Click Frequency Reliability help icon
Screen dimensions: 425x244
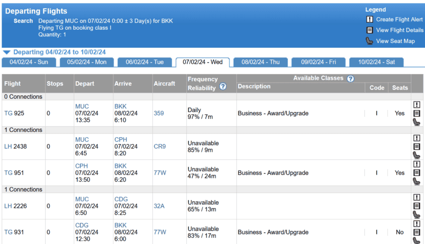coord(223,87)
